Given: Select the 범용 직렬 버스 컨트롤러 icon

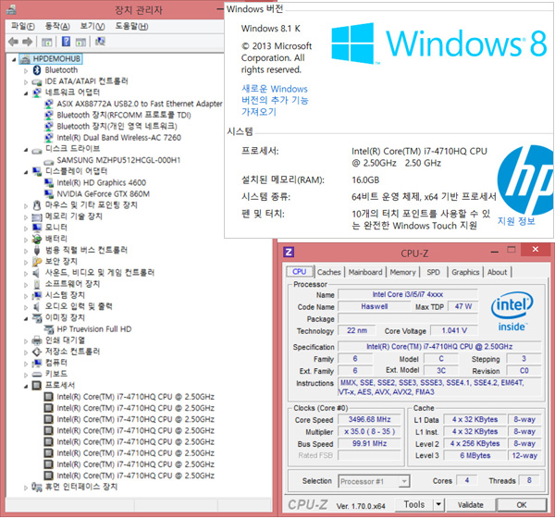Looking at the screenshot, I should coord(37,251).
